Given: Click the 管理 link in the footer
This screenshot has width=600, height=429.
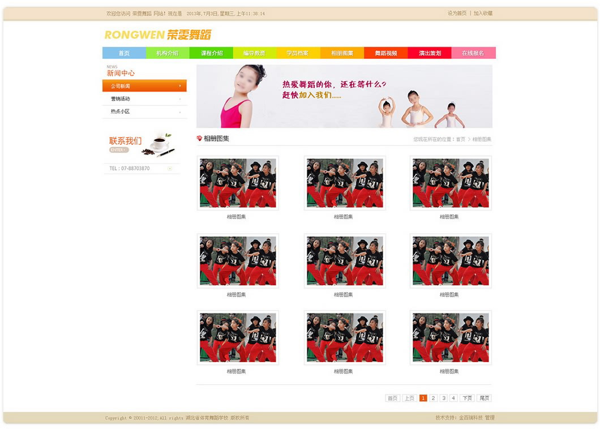Looking at the screenshot, I should click(x=490, y=418).
